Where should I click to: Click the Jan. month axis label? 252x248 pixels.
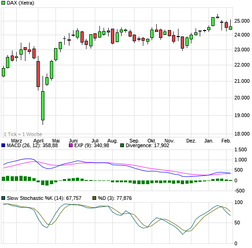point(209,141)
